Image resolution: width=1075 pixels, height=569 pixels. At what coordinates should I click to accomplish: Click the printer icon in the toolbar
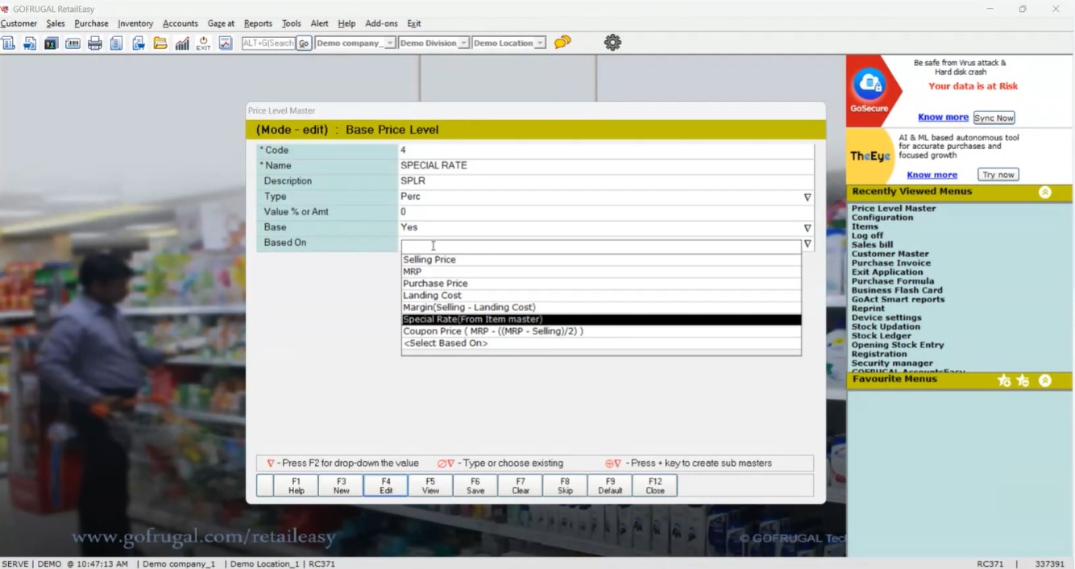pos(94,44)
